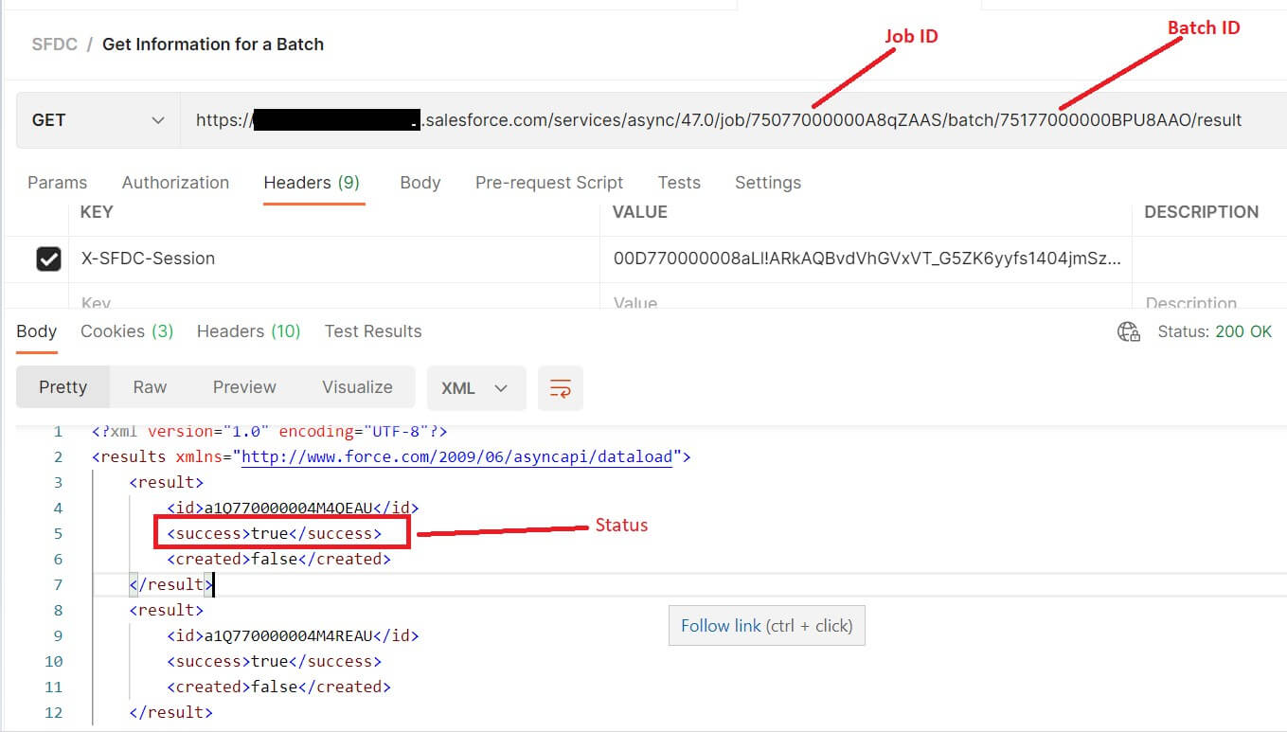Viewport: 1287px width, 732px height.
Task: Switch to the request Body tab
Action: point(420,182)
